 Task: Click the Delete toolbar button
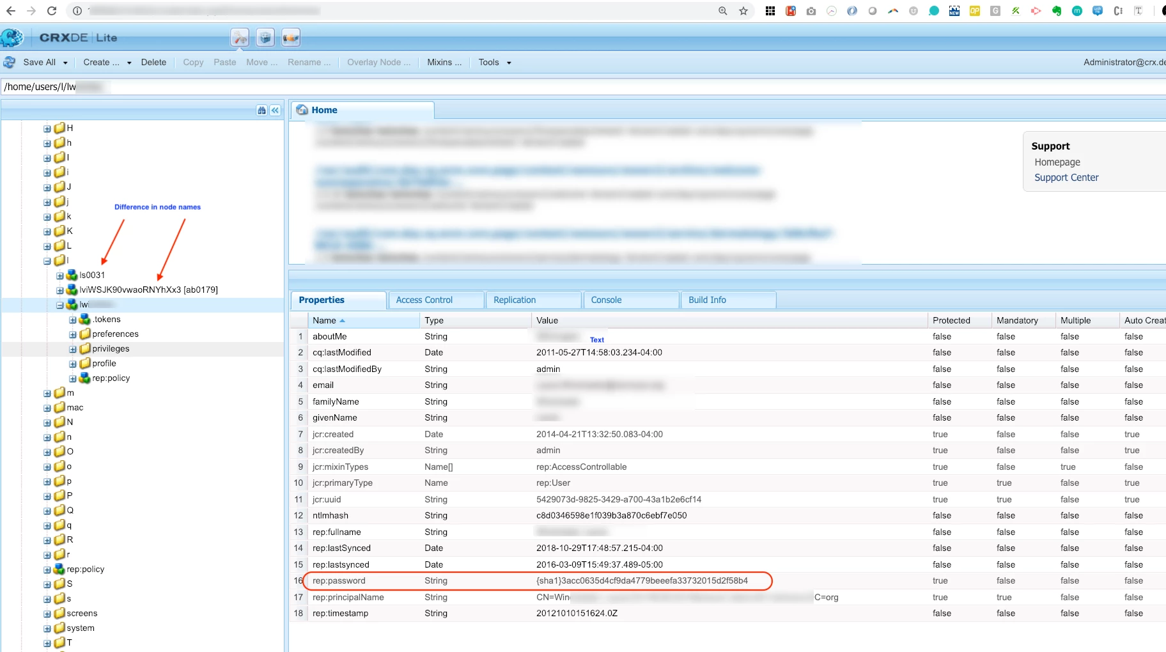click(x=153, y=62)
